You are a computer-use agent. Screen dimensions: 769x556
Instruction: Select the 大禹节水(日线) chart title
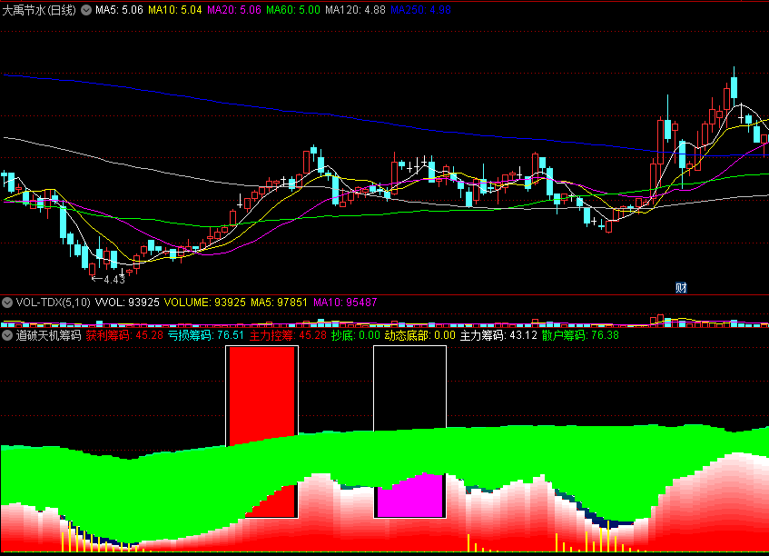click(x=39, y=10)
